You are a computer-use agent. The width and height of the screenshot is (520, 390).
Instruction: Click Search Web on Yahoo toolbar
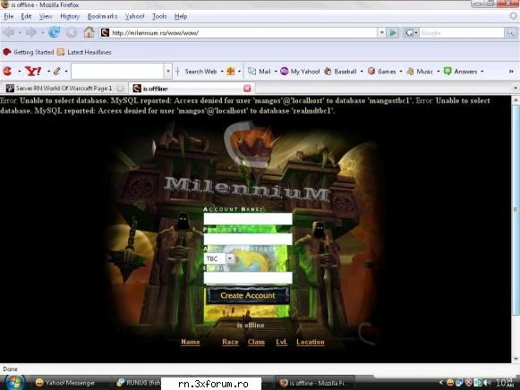200,72
